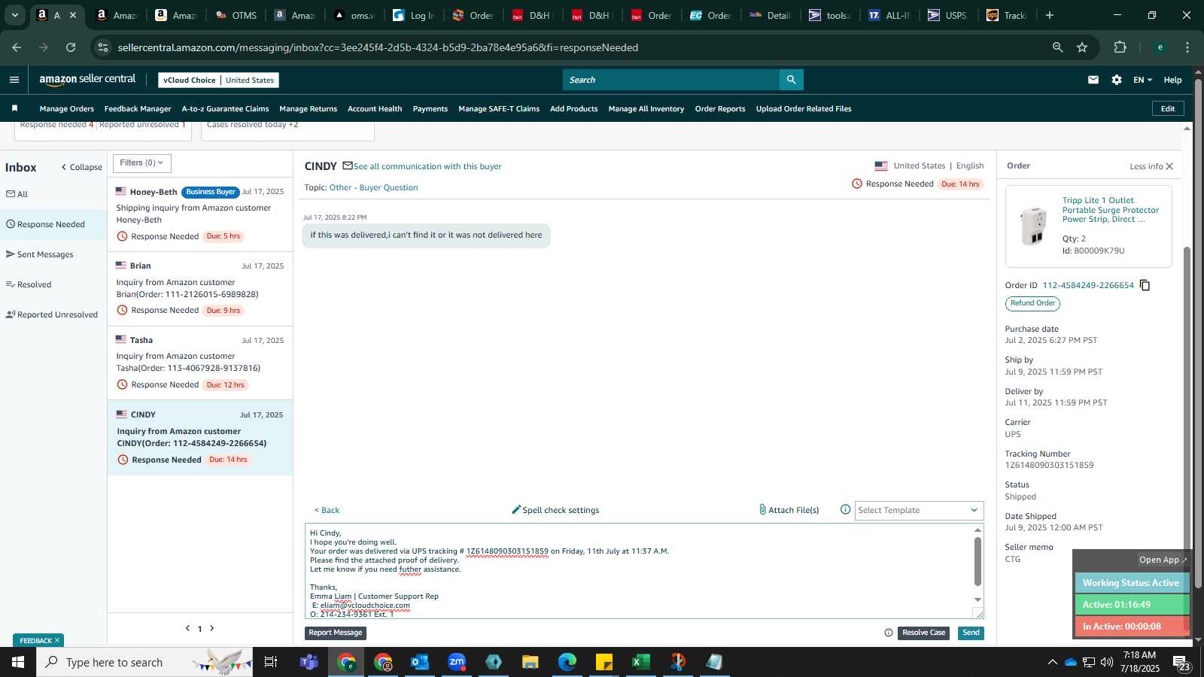Click the Edit menu bar button
The height and width of the screenshot is (677, 1204).
coord(1168,109)
